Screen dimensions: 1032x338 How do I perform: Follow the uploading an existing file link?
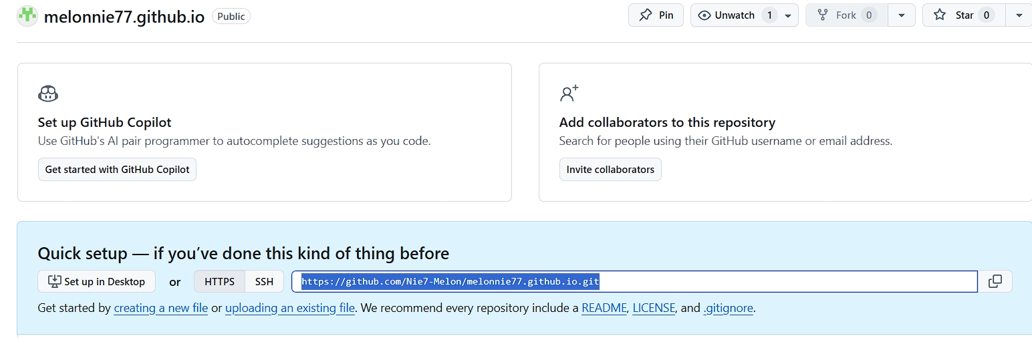(290, 308)
